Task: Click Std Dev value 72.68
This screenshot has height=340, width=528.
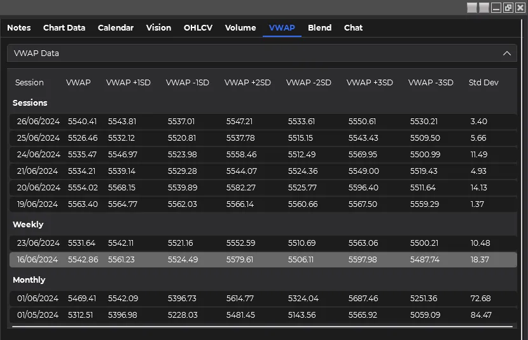Action: coord(480,298)
